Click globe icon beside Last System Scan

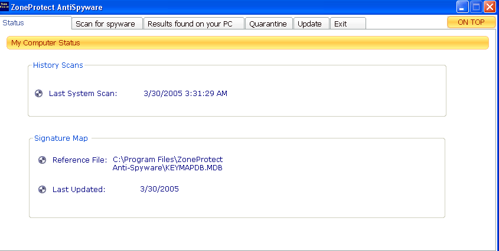tap(38, 94)
